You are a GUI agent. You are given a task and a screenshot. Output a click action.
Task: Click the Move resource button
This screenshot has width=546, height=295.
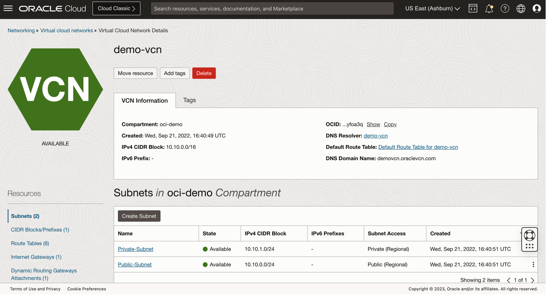click(x=135, y=73)
